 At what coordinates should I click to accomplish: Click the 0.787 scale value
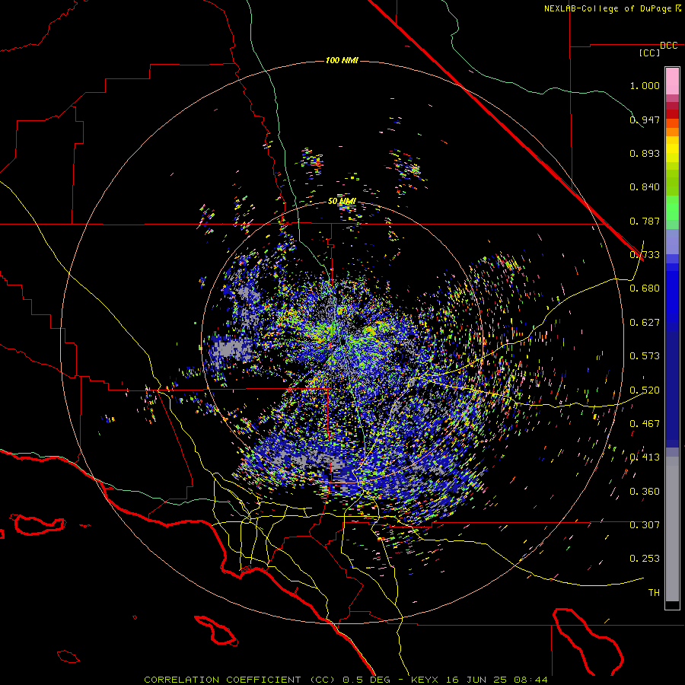coord(645,221)
